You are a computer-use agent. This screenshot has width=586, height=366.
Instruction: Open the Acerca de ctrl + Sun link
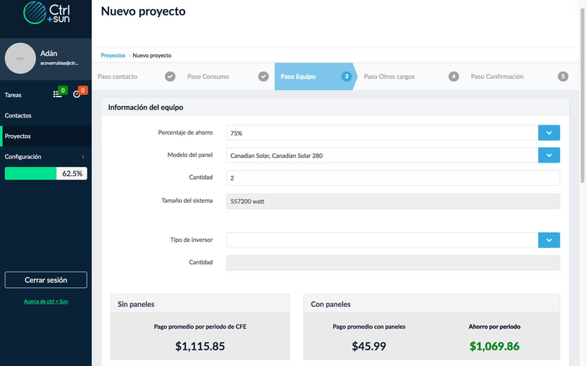[x=46, y=301]
